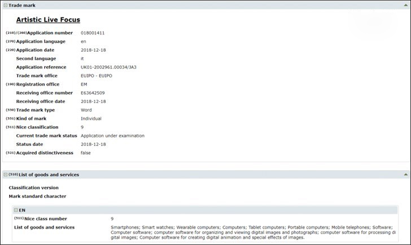
Task: Select the Kind of mark value Individual
Action: [x=91, y=119]
